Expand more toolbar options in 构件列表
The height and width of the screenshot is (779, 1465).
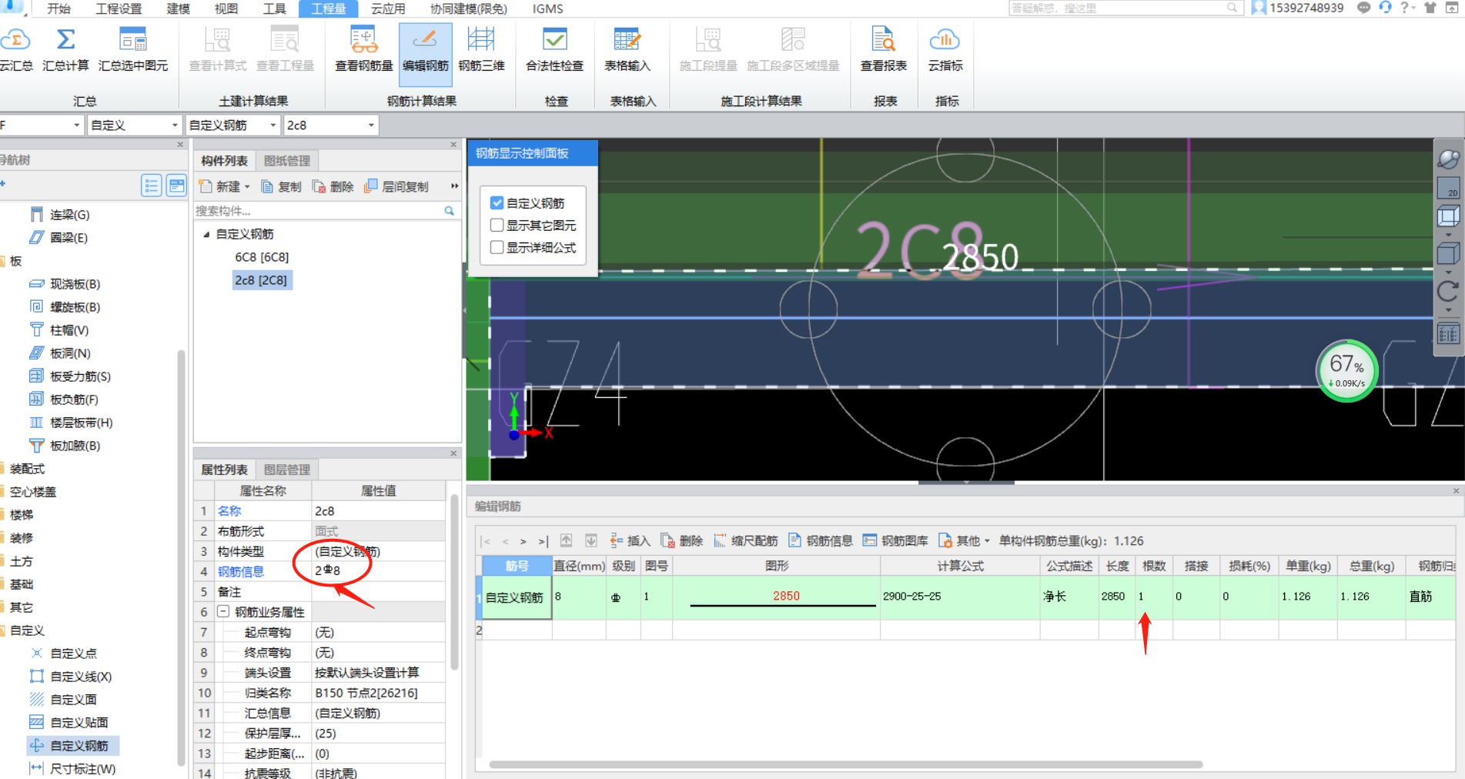pyautogui.click(x=454, y=186)
